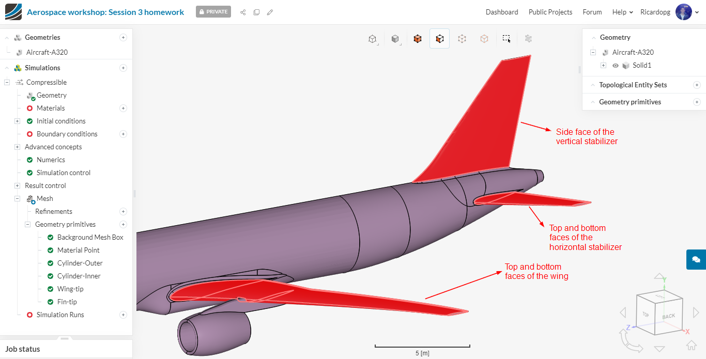Viewport: 706px width, 359px height.
Task: Click the copy project icon
Action: pyautogui.click(x=256, y=12)
